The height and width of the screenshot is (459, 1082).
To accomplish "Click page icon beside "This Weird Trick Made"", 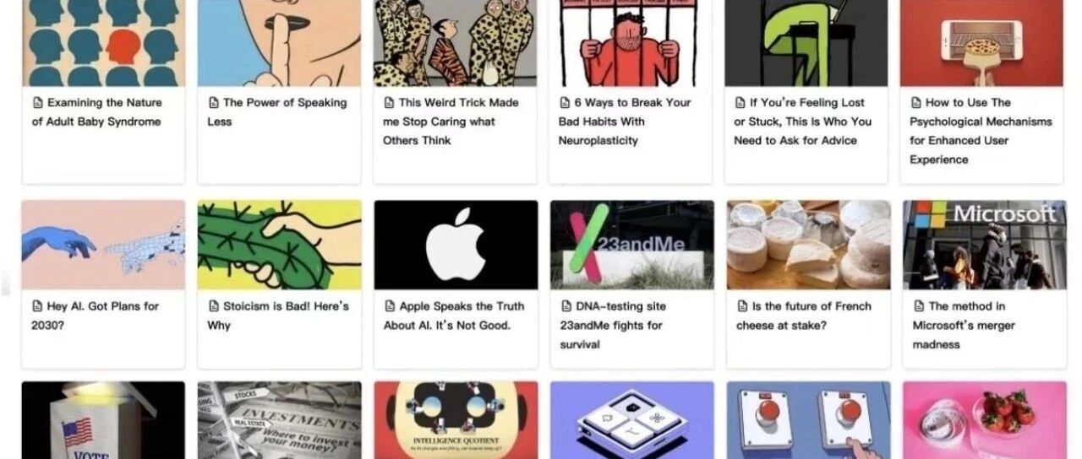I will click(389, 103).
